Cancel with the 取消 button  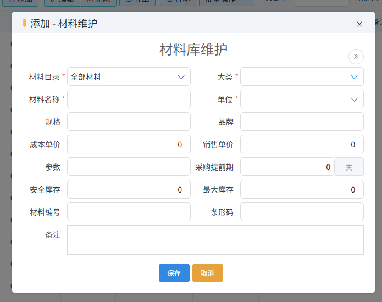208,273
